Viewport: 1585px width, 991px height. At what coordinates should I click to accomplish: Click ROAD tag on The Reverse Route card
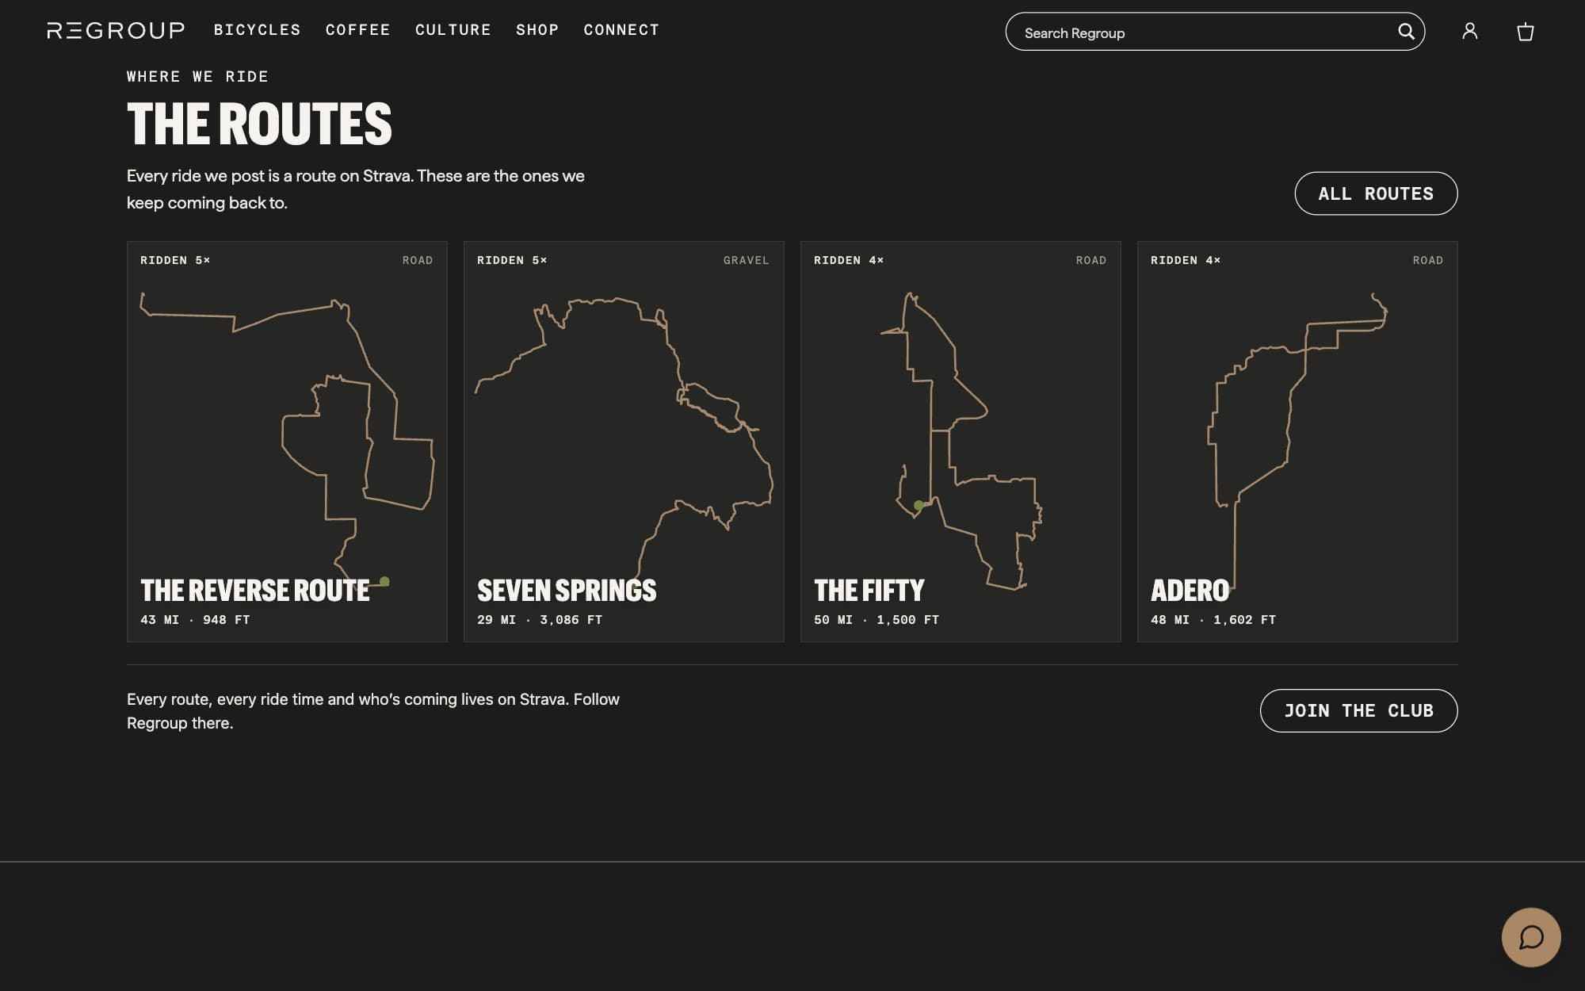417,260
